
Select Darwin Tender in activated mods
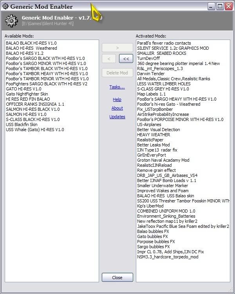tap(152, 74)
